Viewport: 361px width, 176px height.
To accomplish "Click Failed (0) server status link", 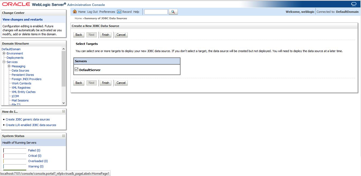I will (x=34, y=150).
